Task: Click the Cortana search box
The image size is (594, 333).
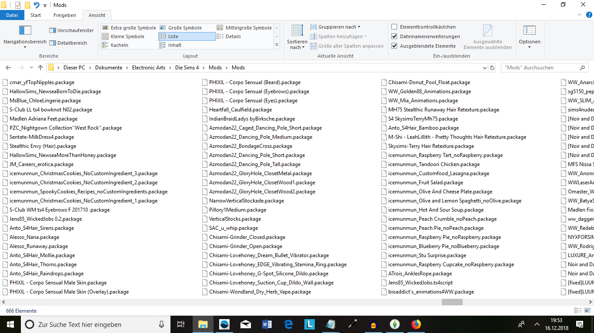Action: tap(96, 324)
